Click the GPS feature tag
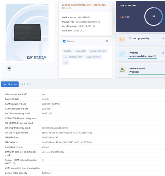Screen dimensions: 165x176 pyautogui.click(x=65, y=63)
